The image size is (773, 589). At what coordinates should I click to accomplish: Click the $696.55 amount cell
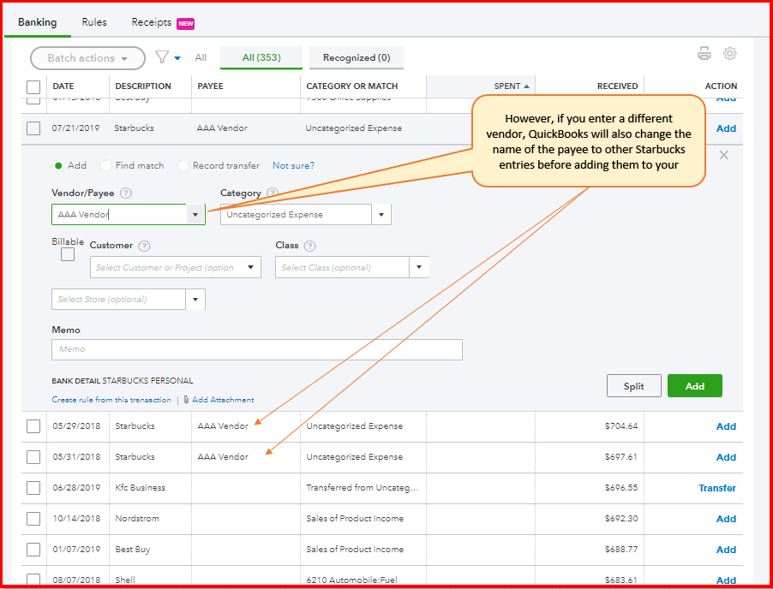coord(621,488)
